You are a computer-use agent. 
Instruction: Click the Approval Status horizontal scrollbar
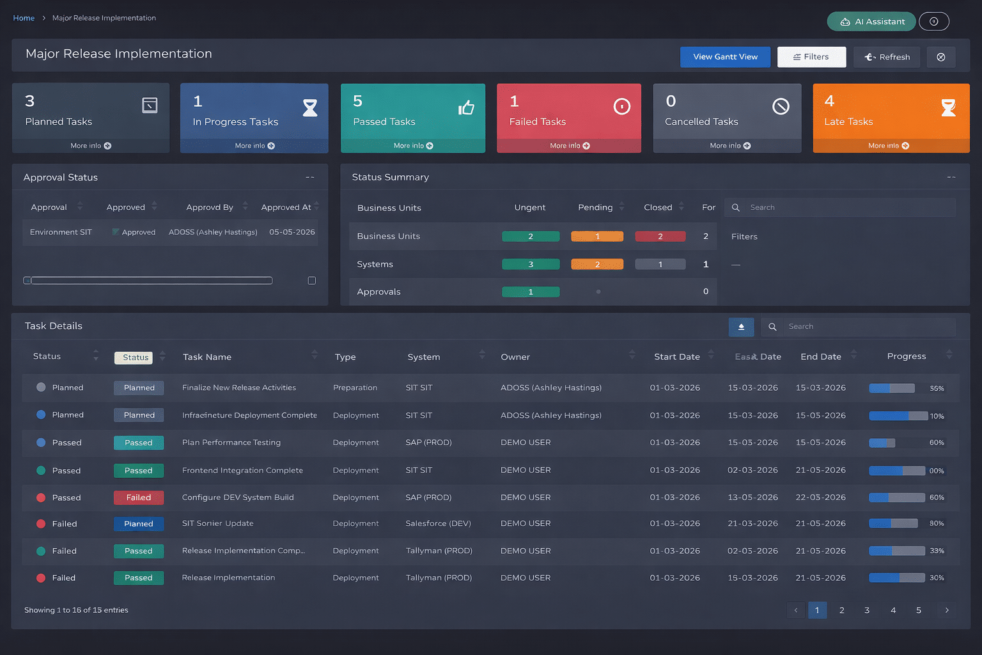point(152,280)
